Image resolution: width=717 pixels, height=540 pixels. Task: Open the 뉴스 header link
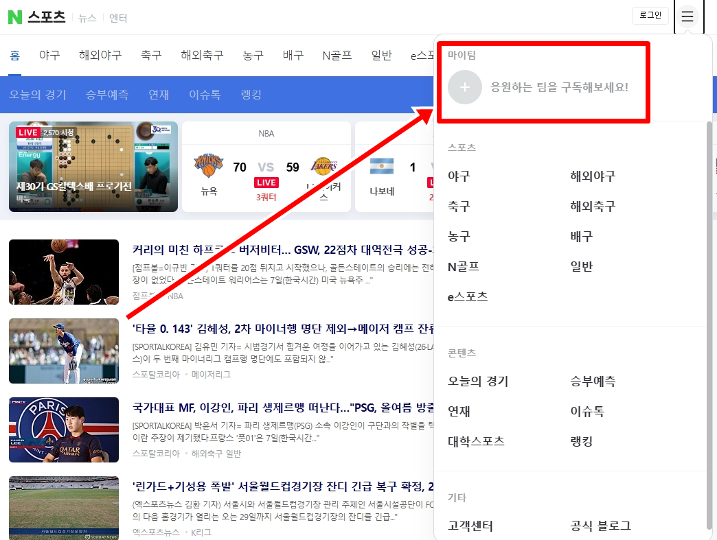pyautogui.click(x=87, y=19)
